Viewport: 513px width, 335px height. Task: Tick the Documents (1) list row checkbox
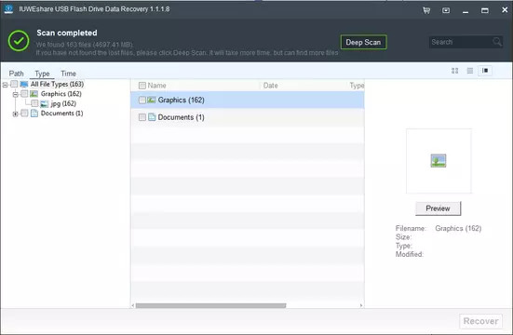(x=142, y=117)
